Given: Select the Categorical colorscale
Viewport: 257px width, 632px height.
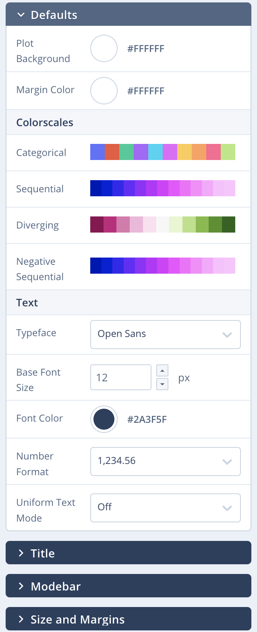Looking at the screenshot, I should pyautogui.click(x=162, y=152).
